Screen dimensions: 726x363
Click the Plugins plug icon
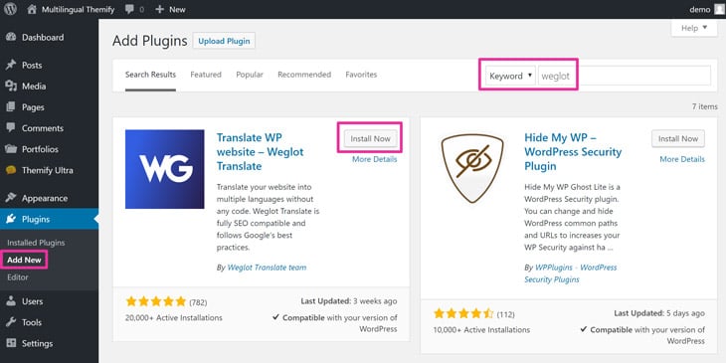click(11, 219)
